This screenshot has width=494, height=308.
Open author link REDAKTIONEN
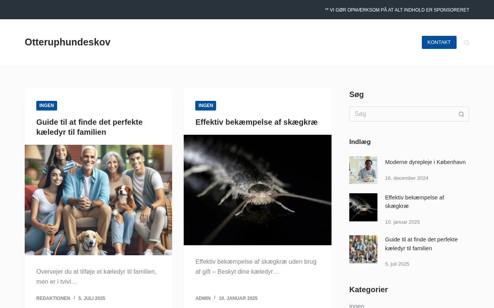[x=53, y=298]
